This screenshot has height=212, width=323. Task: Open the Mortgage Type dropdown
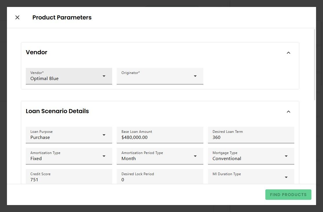(248, 156)
